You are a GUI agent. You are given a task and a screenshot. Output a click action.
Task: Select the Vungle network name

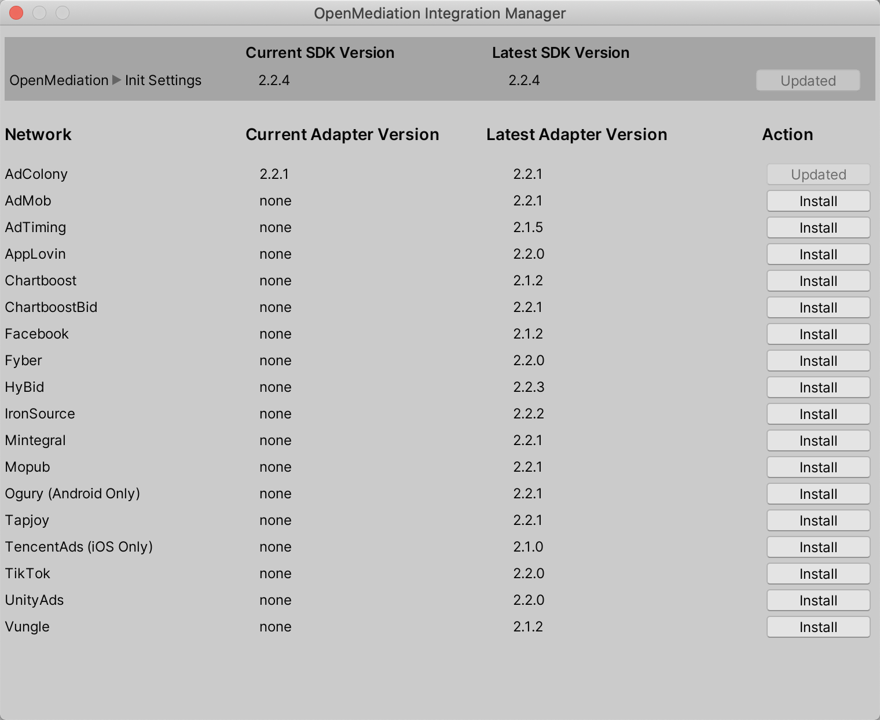pyautogui.click(x=27, y=627)
